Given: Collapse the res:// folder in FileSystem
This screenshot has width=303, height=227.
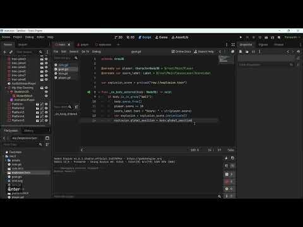Looking at the screenshot, I should tap(4, 156).
